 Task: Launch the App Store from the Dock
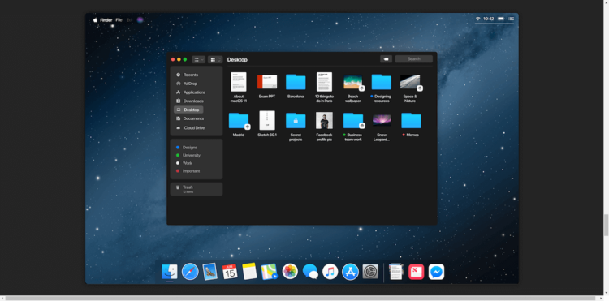click(350, 272)
